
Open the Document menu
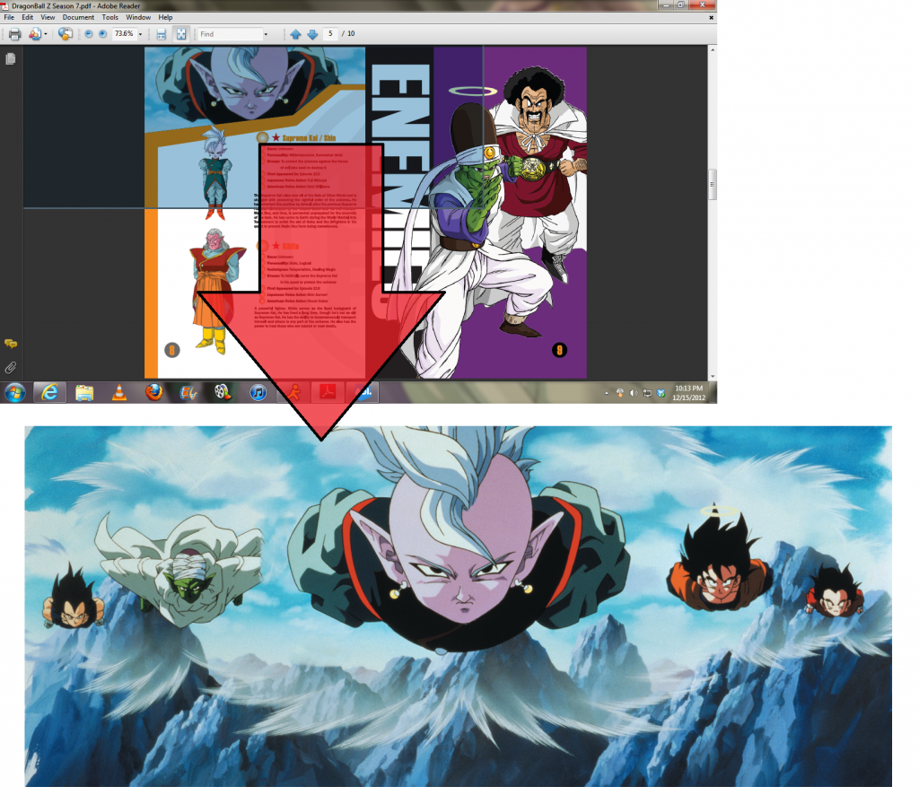click(79, 18)
